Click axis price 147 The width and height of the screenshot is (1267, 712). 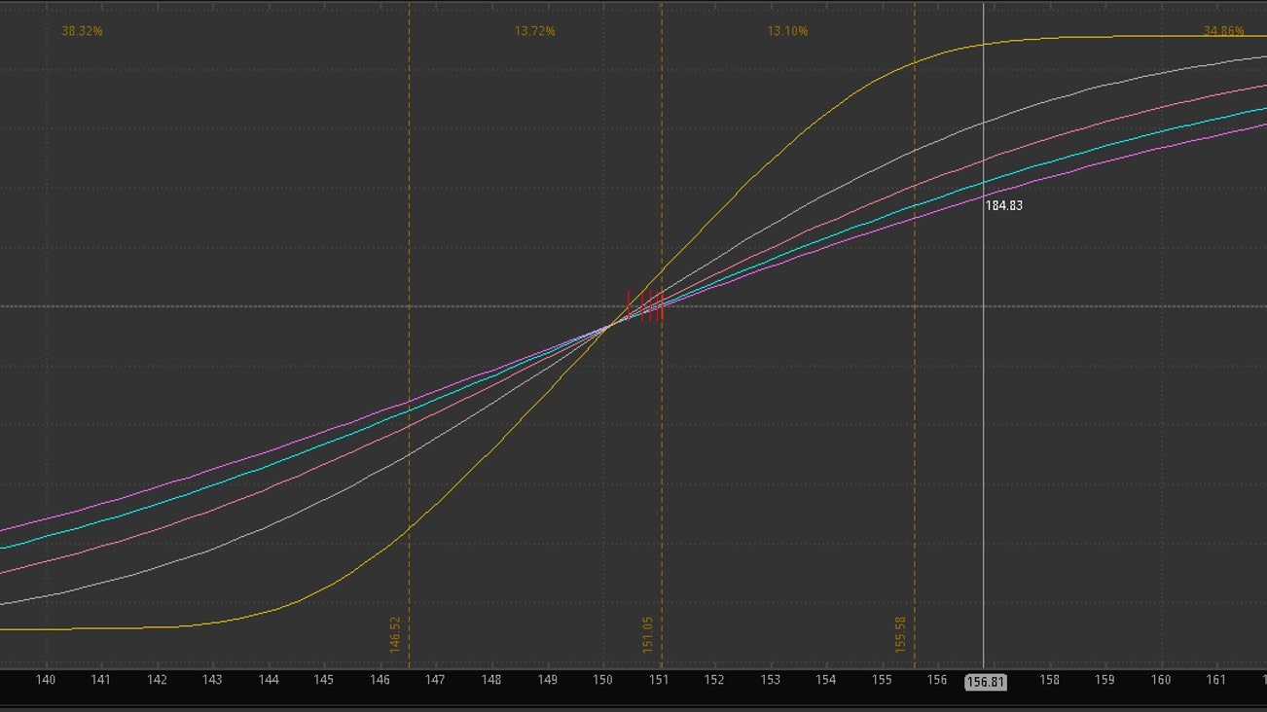pyautogui.click(x=435, y=680)
